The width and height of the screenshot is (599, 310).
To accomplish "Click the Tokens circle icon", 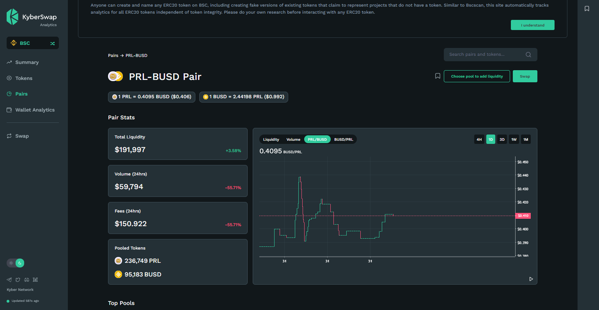I will point(9,78).
